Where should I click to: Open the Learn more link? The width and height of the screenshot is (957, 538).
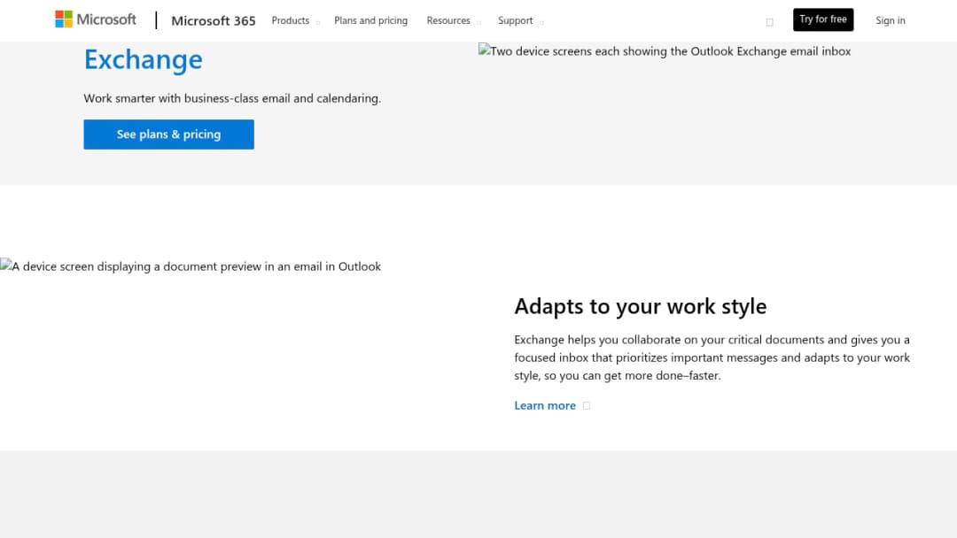(552, 405)
